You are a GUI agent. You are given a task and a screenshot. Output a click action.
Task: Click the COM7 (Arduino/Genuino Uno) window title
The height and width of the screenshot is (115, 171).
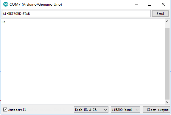[x=36, y=4]
